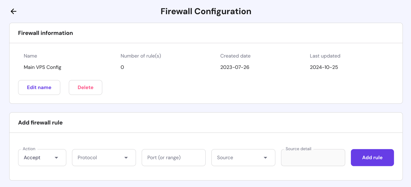Image resolution: width=411 pixels, height=187 pixels.
Task: Click the Number of rule(s) value
Action: tap(122, 67)
